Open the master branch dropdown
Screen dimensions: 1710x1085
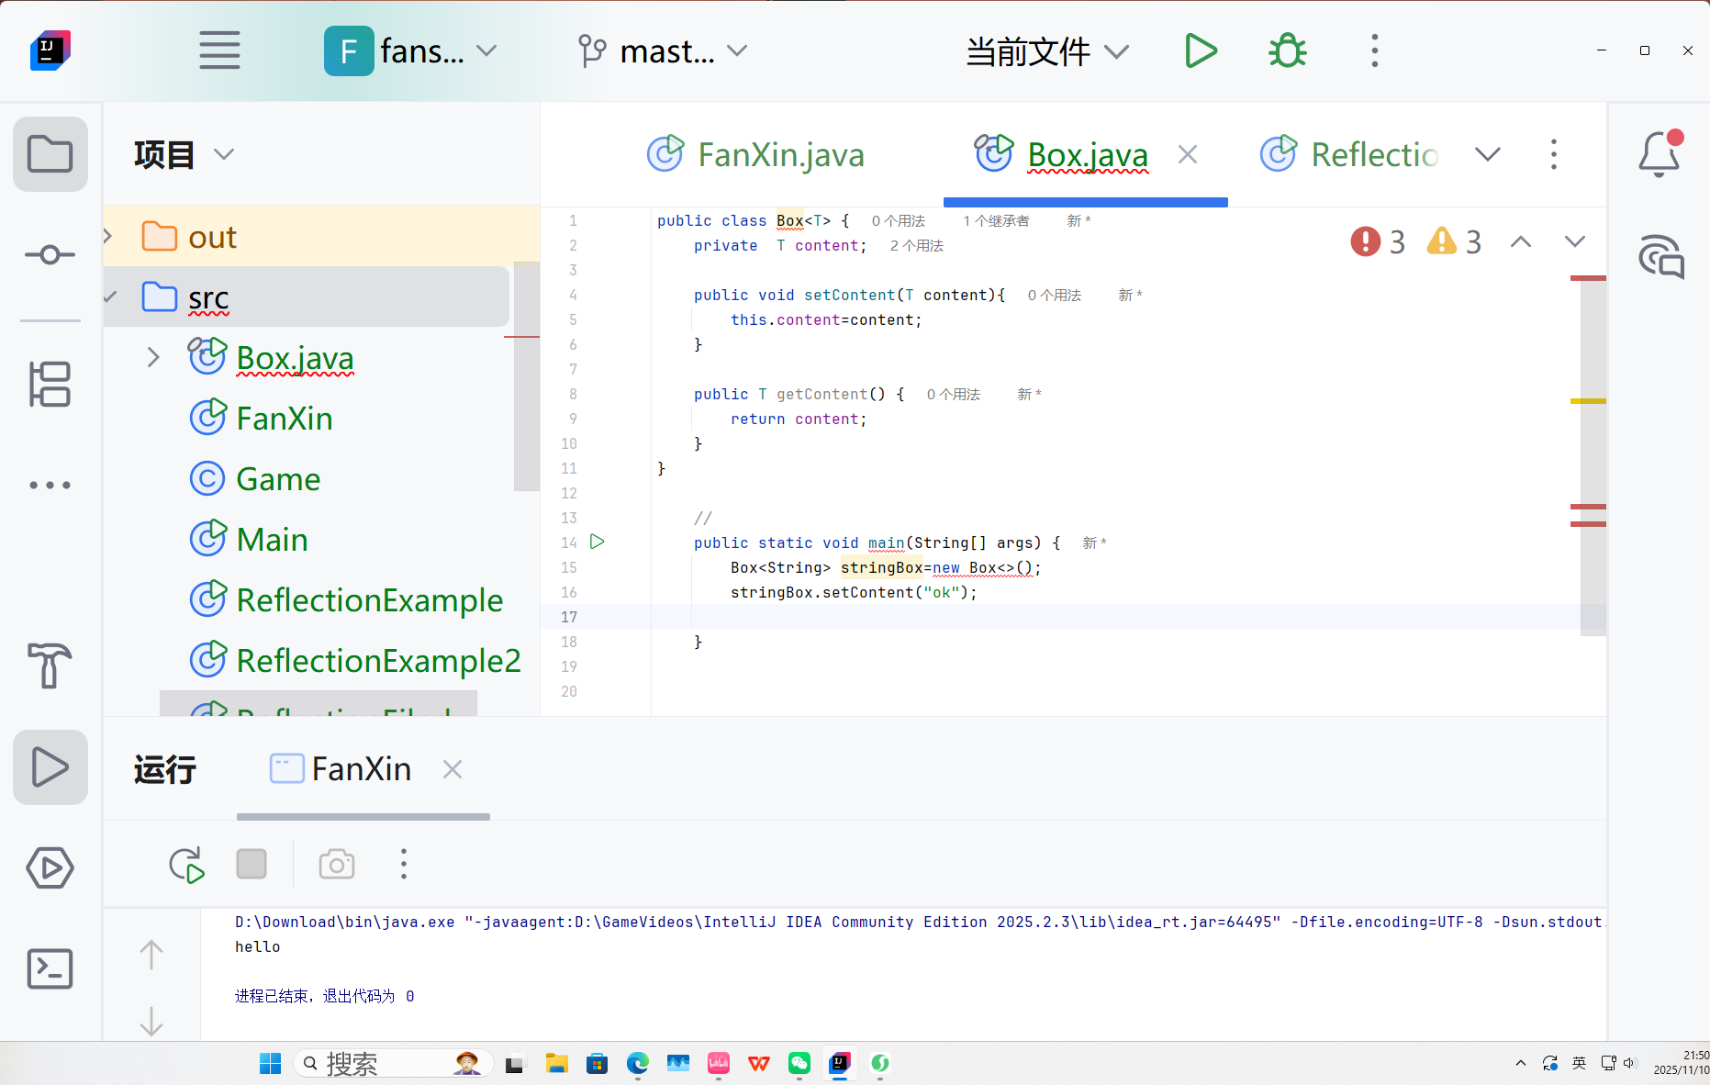(664, 50)
